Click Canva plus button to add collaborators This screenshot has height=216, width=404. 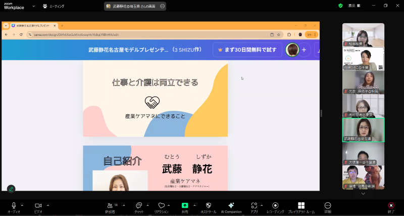tap(304, 50)
